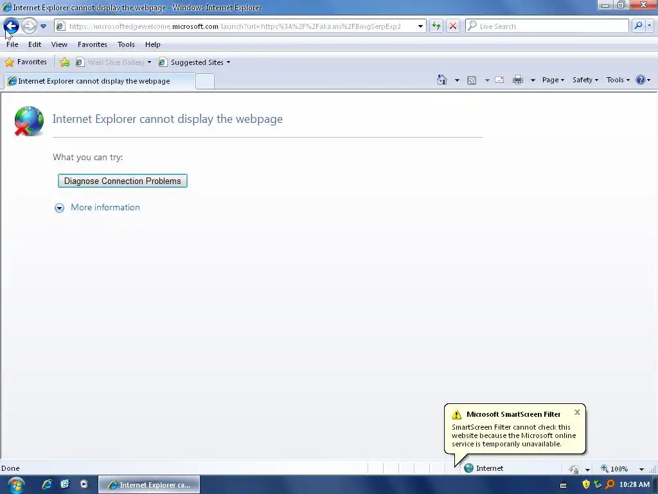
Task: Click the network tray icon
Action: pyautogui.click(x=598, y=485)
